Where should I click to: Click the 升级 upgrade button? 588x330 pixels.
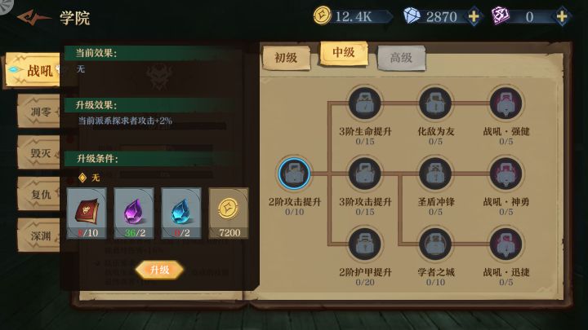point(159,270)
